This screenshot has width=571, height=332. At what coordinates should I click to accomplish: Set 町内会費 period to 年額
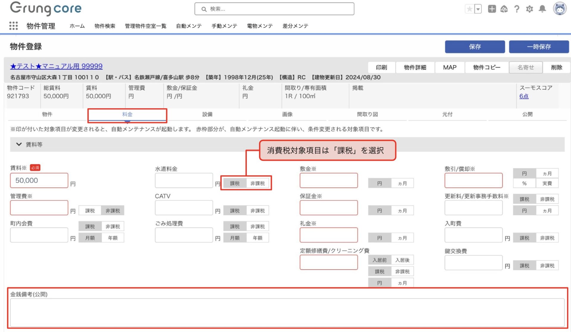point(113,238)
